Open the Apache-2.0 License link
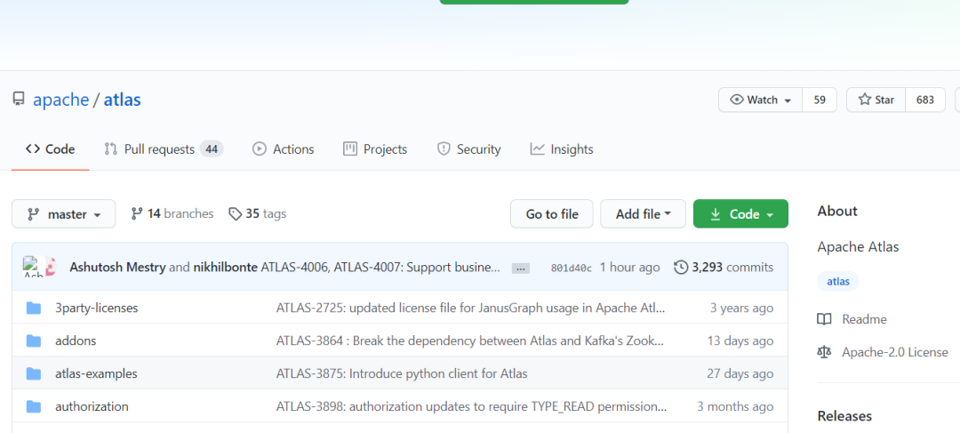This screenshot has width=960, height=433. (894, 352)
